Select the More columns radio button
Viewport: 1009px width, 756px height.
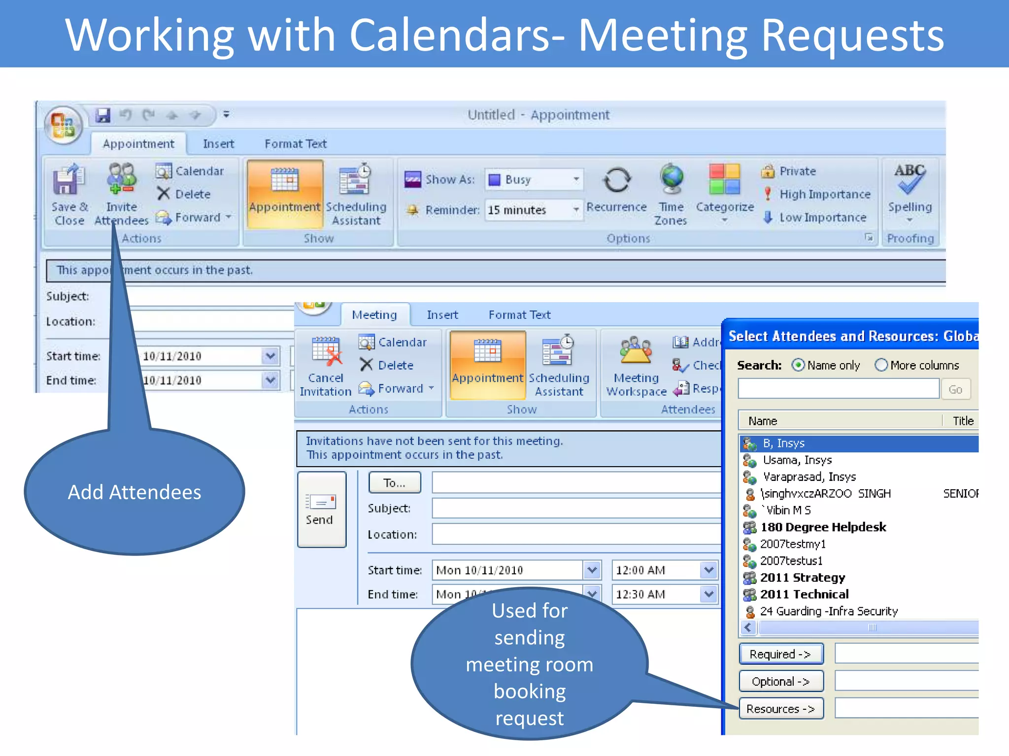coord(881,365)
